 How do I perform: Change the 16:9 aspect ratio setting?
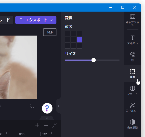pyautogui.click(x=50, y=32)
